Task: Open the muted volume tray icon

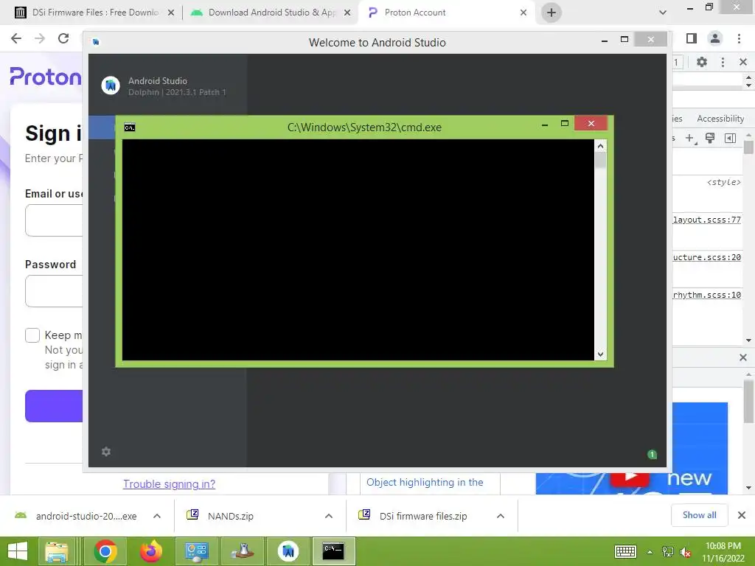Action: point(686,552)
